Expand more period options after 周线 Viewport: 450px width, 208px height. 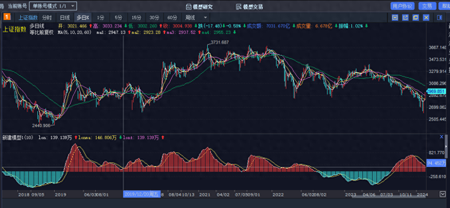[206, 18]
